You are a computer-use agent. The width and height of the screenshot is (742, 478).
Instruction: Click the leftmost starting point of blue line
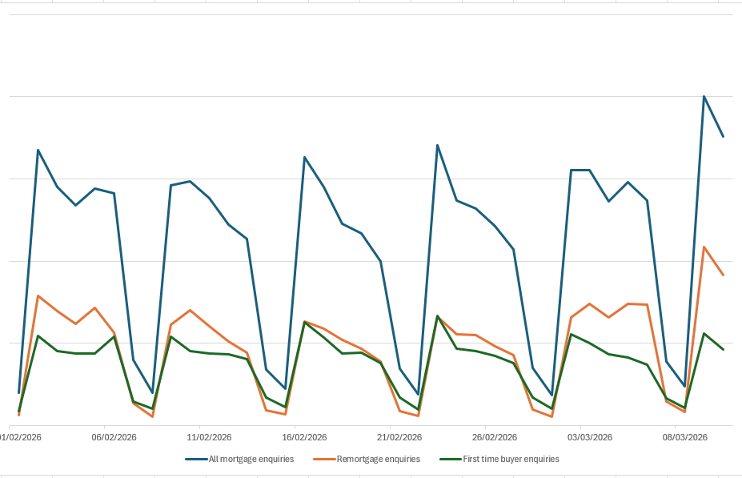(x=18, y=392)
